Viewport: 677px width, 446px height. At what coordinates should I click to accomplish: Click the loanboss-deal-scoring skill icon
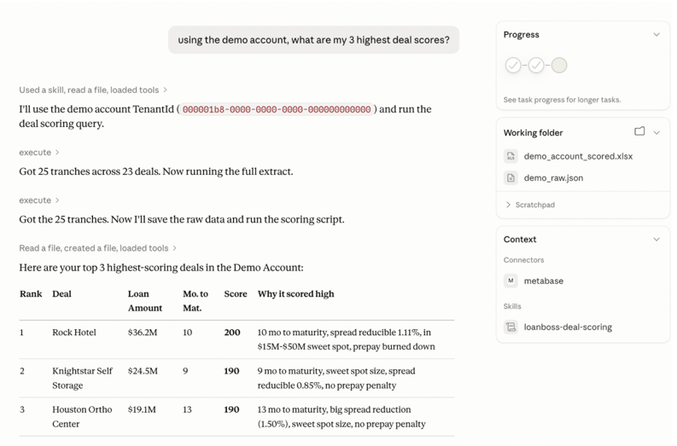tap(511, 327)
